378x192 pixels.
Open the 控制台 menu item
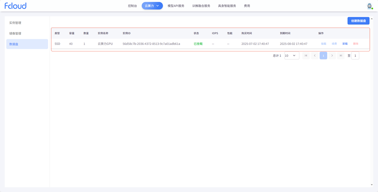pyautogui.click(x=132, y=6)
